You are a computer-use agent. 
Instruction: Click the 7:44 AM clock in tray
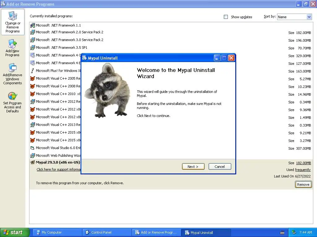pyautogui.click(x=306, y=232)
